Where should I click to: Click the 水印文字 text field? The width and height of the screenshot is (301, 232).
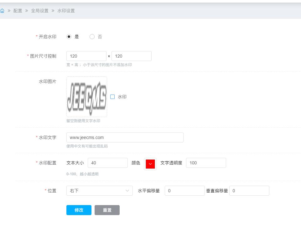pyautogui.click(x=125, y=137)
